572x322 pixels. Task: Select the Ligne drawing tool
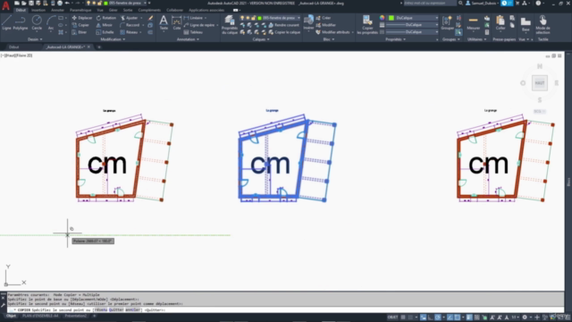[6, 22]
